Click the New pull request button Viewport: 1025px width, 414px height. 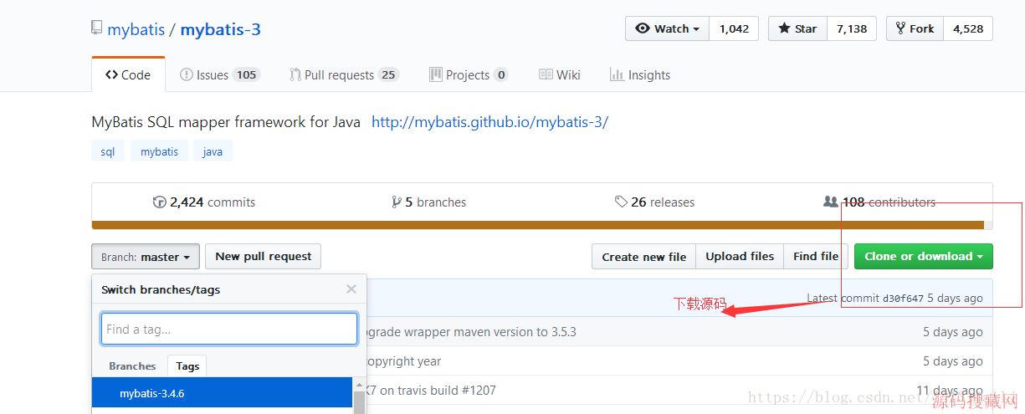coord(263,257)
